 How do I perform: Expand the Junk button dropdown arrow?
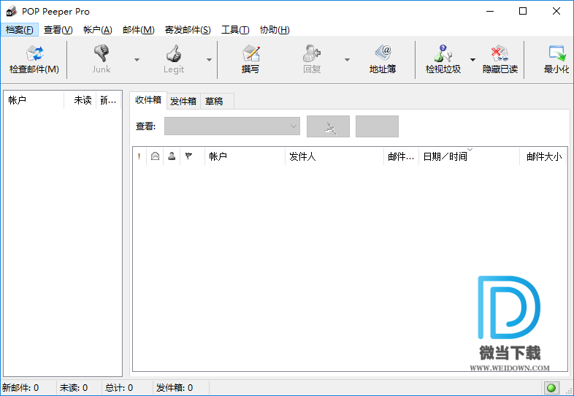tap(137, 60)
